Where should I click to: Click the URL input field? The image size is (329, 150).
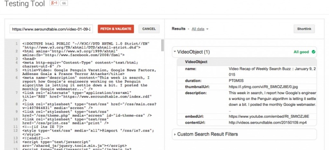click(51, 29)
